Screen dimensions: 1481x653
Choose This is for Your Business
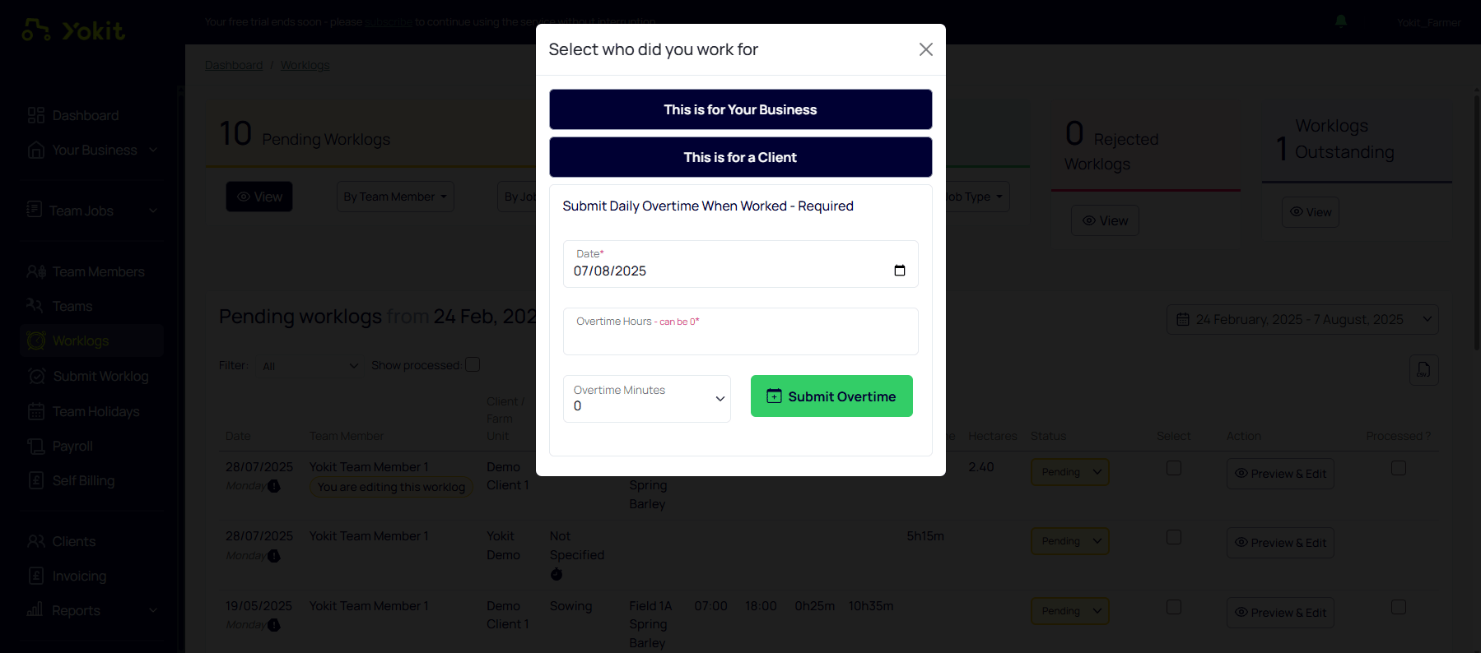[741, 109]
